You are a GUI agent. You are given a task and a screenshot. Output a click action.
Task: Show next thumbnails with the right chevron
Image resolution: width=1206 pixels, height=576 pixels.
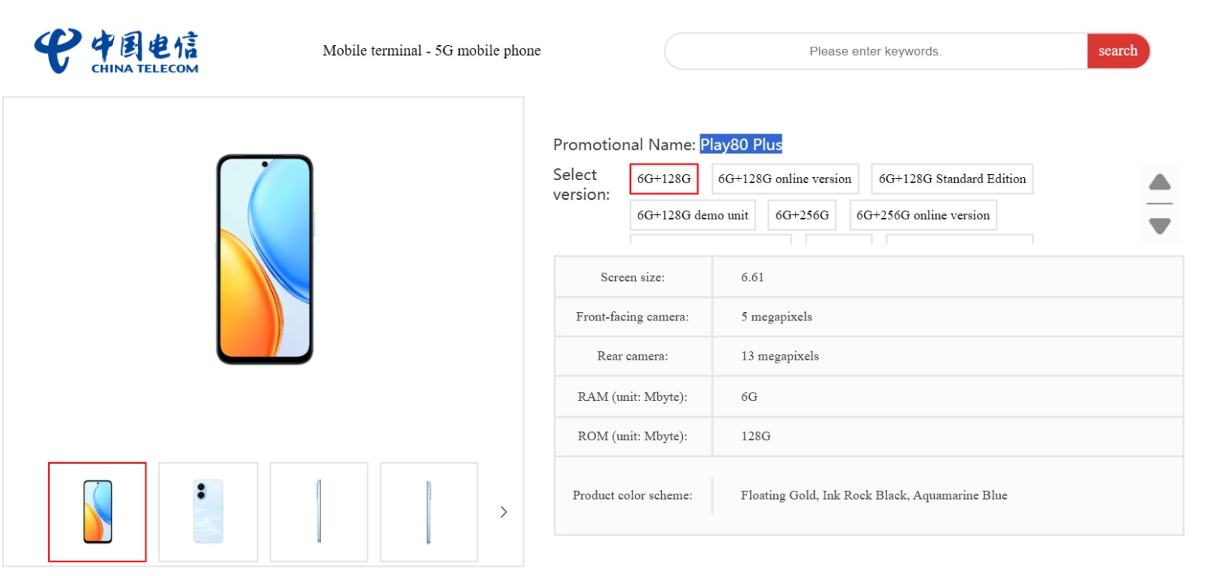tap(504, 512)
